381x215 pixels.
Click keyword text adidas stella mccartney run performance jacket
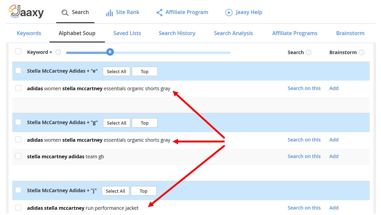tap(83, 208)
